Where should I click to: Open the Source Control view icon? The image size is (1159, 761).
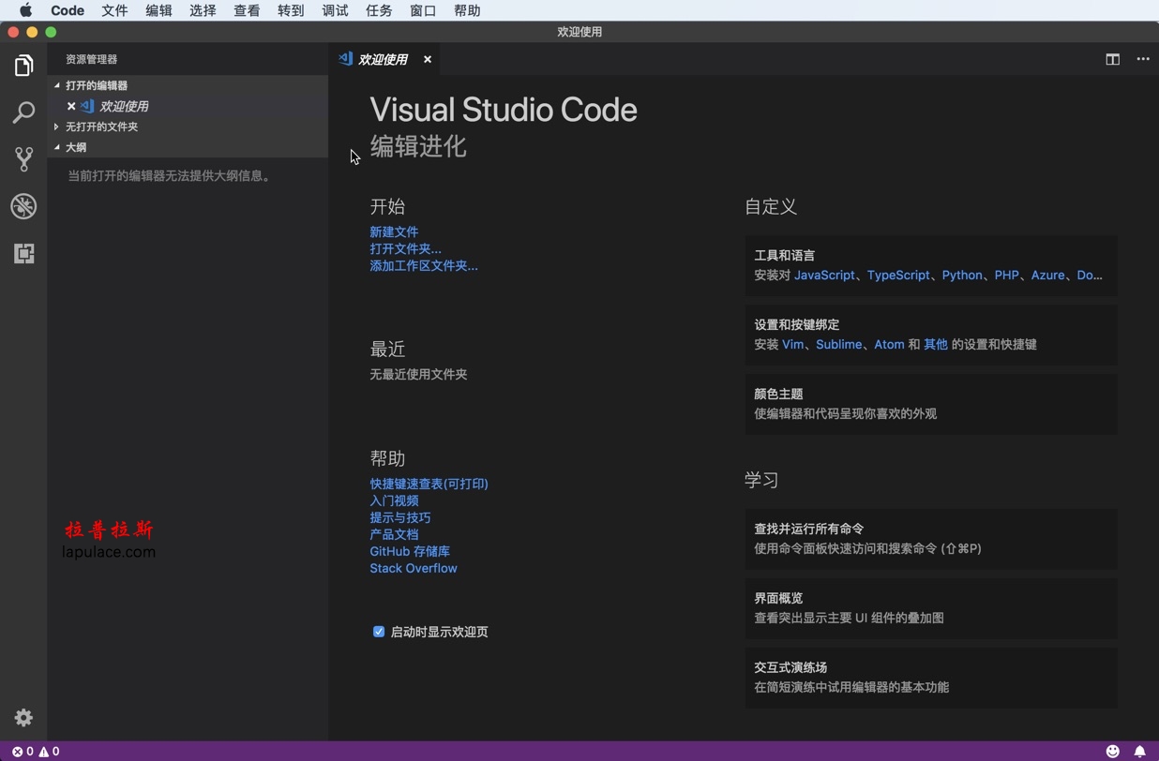(x=23, y=159)
